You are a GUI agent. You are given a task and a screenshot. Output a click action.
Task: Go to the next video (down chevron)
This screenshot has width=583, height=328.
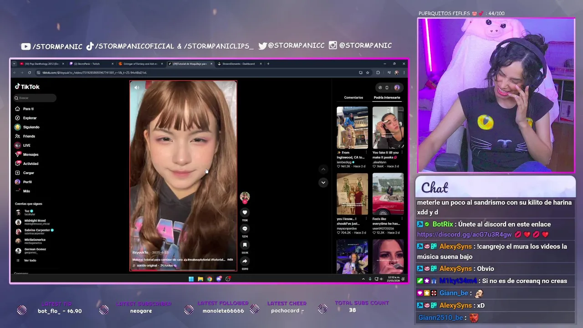coord(323,182)
